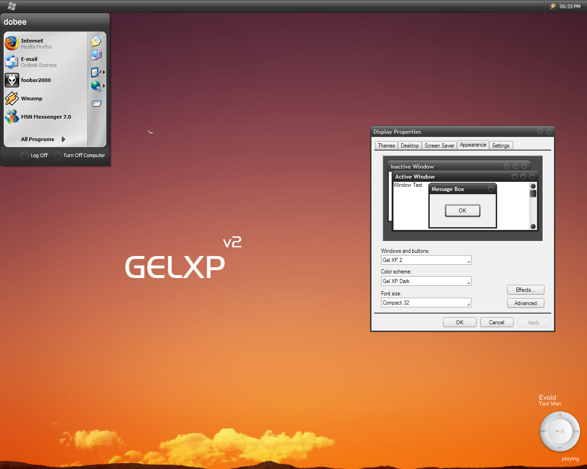Lower volume with the minus button
The width and height of the screenshot is (587, 469).
coord(560,447)
